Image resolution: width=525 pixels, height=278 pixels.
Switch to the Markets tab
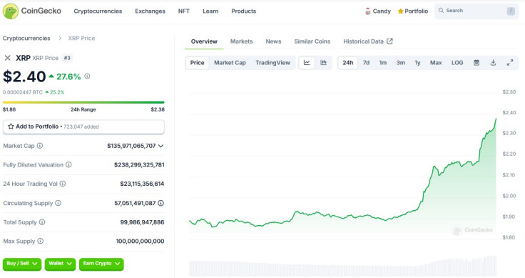[x=241, y=41]
